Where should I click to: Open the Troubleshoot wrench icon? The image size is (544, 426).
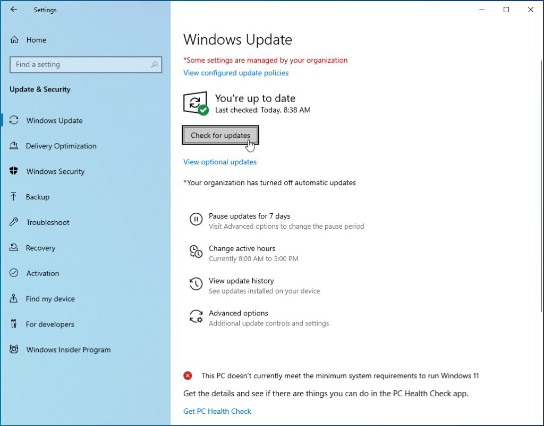[x=14, y=222]
